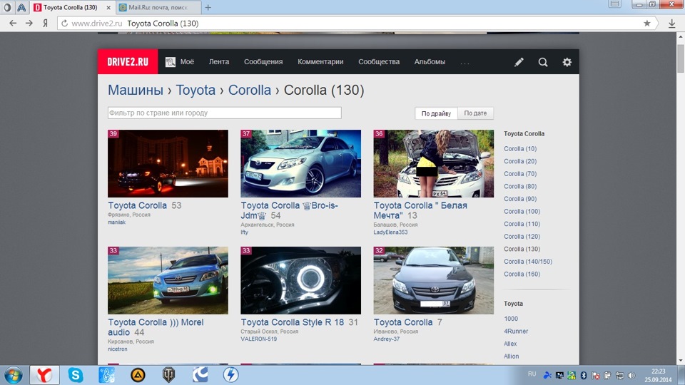This screenshot has height=385, width=685.
Task: Open the headlight angel-eye thumbnail
Action: point(300,280)
